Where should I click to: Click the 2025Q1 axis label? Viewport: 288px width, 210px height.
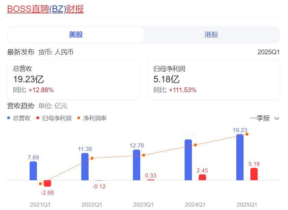(x=247, y=205)
